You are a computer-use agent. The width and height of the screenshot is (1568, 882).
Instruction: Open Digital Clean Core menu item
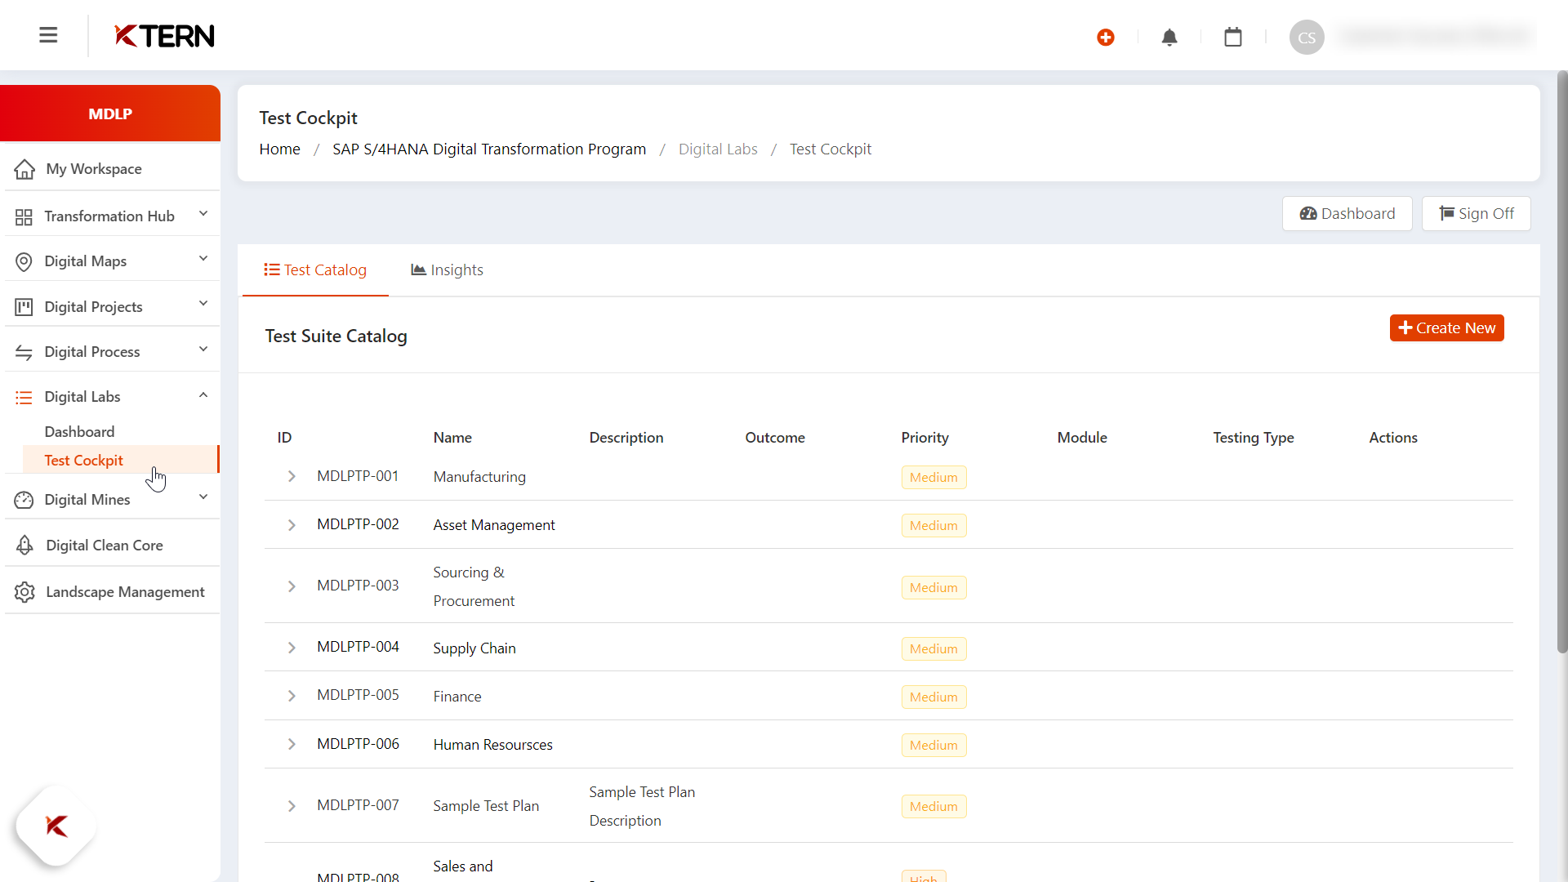105,546
